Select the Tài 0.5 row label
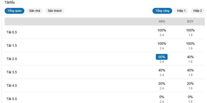Screen dimensions: 207x103 click(x=12, y=32)
